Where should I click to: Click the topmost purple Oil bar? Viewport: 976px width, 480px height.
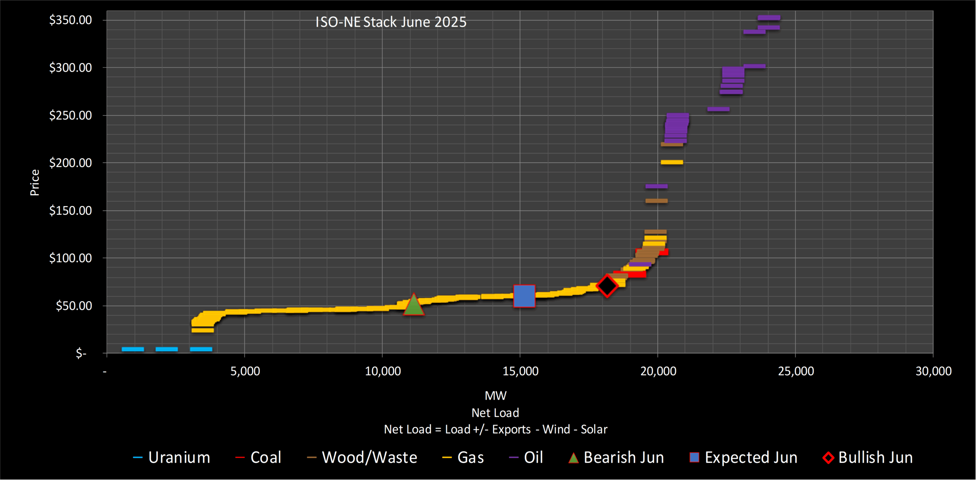769,18
